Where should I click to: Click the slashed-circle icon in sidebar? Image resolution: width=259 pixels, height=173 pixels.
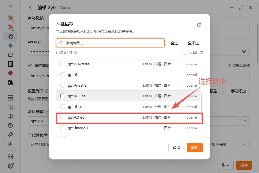point(10,55)
